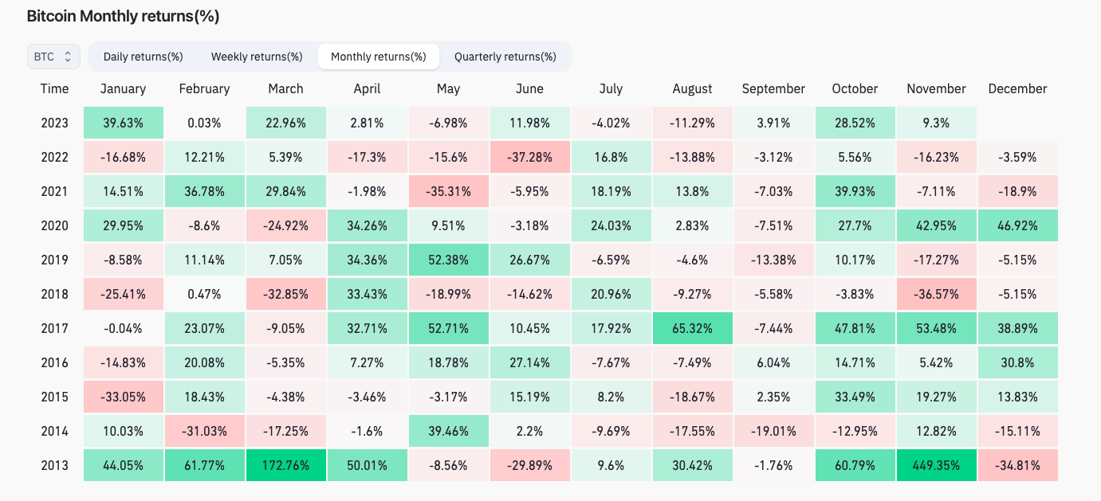
Task: Click the Time column header
Action: (55, 88)
